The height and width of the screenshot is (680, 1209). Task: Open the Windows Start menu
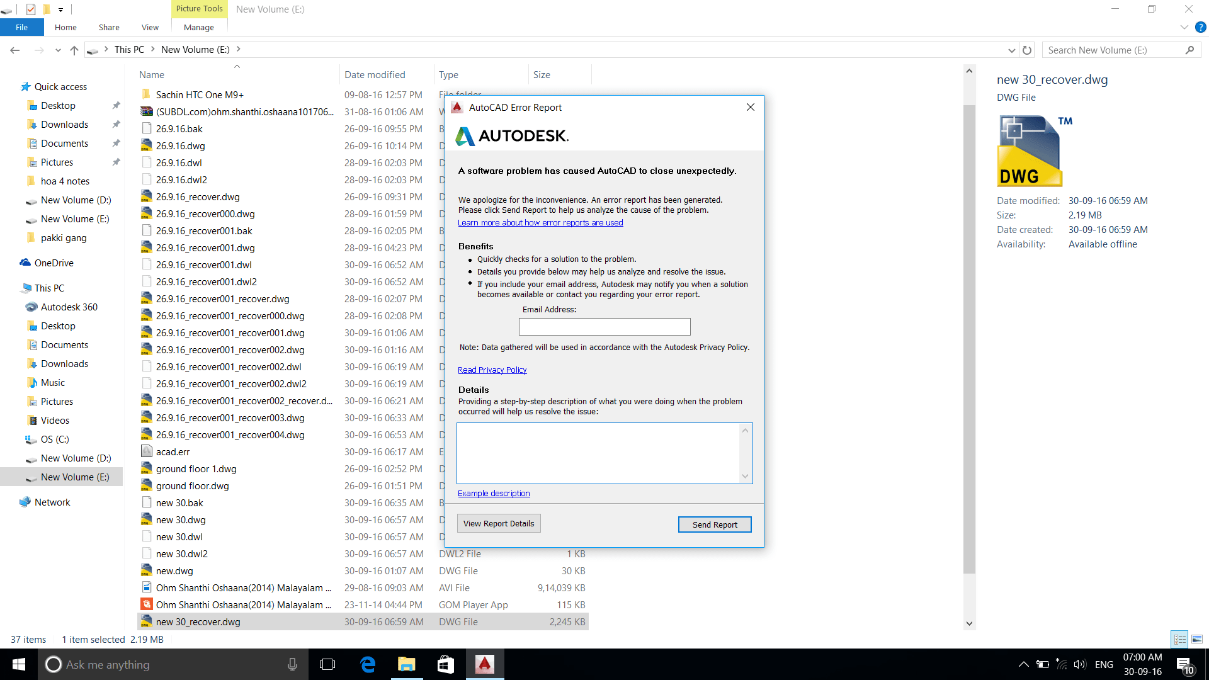point(19,664)
